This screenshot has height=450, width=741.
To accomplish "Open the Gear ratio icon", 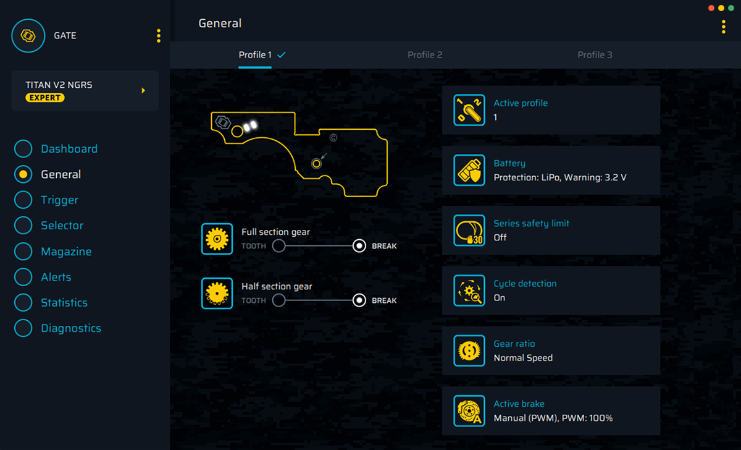I will pos(469,350).
